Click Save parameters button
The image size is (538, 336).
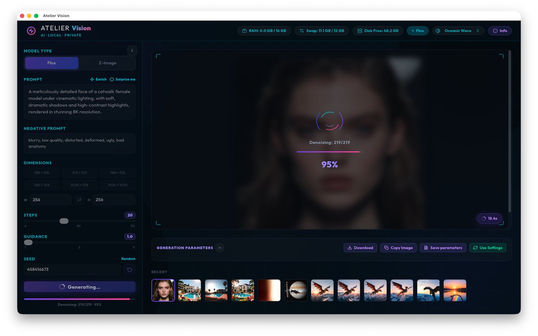tap(443, 248)
